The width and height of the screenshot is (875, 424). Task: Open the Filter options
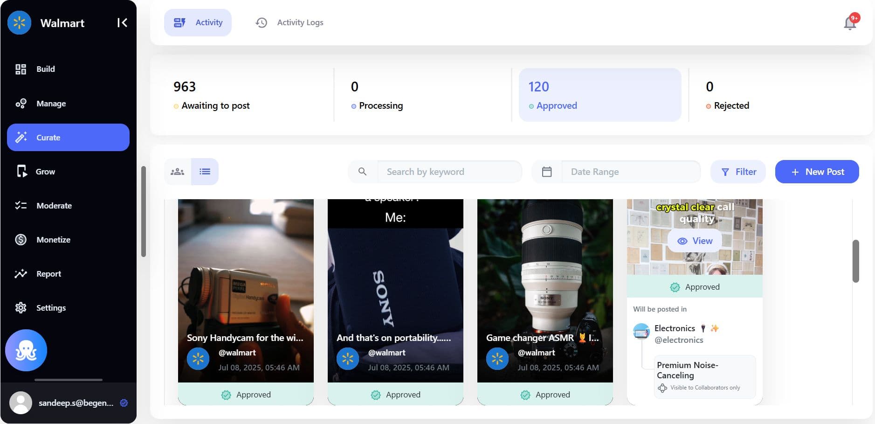click(738, 172)
